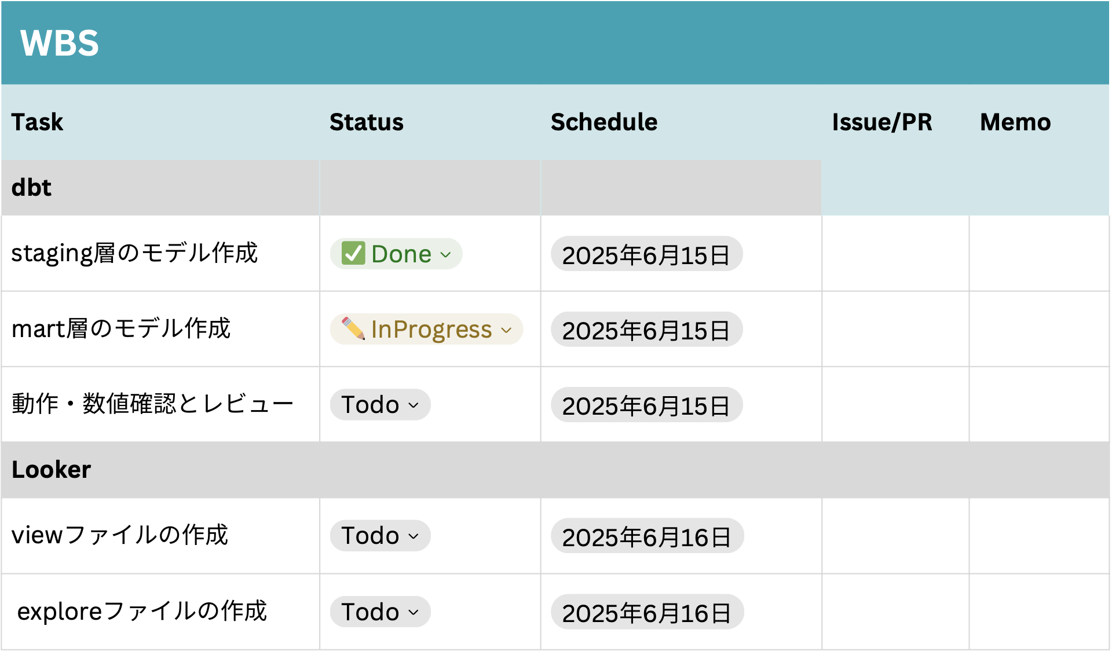This screenshot has width=1112, height=651.
Task: Click the green checkmark icon in Done status
Action: [x=353, y=253]
